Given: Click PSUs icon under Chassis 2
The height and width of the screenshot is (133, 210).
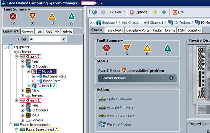Looking at the screenshot, I should pos(28,115).
